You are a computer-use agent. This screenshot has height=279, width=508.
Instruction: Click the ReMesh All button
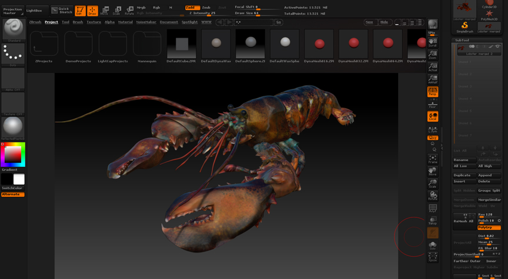[x=464, y=221]
